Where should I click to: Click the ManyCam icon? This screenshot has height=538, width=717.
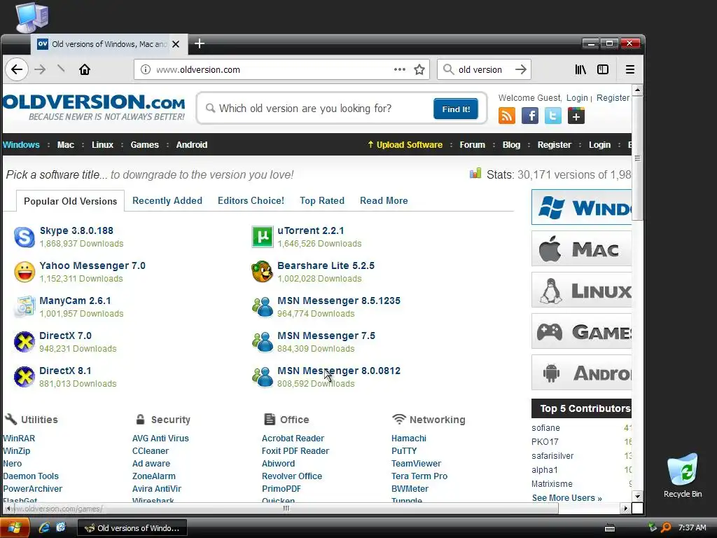(x=25, y=307)
